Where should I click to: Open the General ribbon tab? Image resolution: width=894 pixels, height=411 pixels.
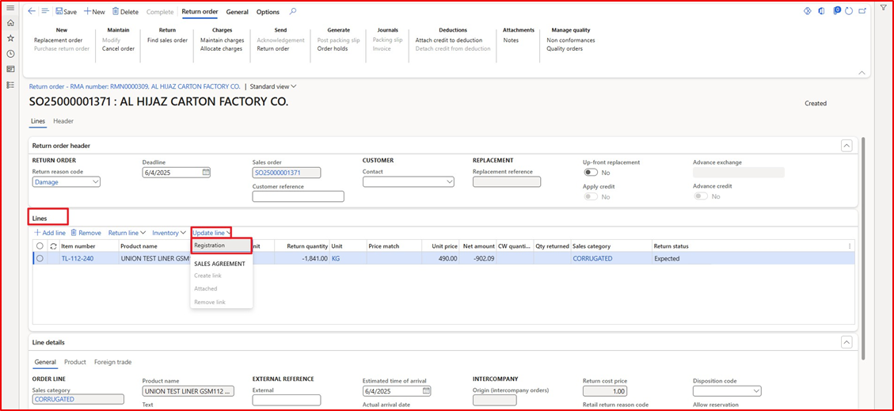(237, 12)
